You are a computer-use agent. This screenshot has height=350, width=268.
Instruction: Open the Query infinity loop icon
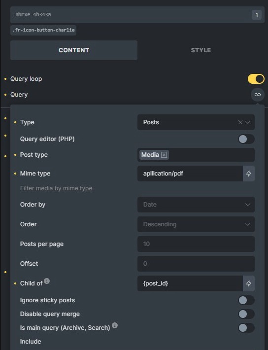(x=258, y=95)
